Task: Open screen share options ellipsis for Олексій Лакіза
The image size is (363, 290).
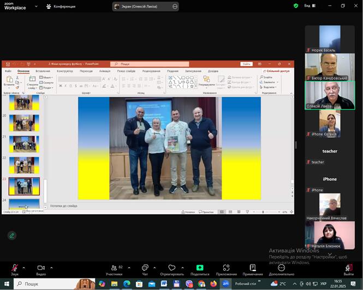Action: coord(175,7)
